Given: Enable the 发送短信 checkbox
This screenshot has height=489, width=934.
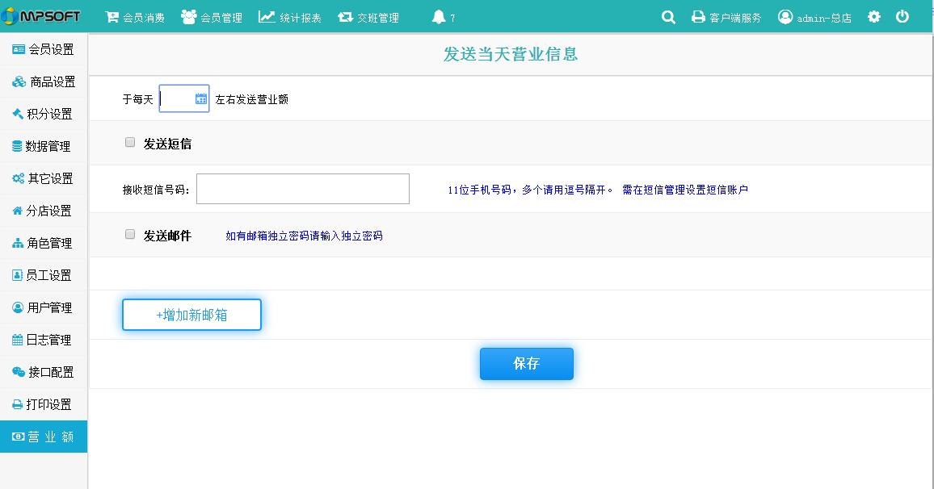Looking at the screenshot, I should (x=130, y=142).
